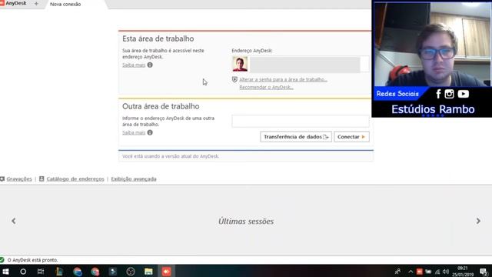Click Transferência de dados button
Image resolution: width=492 pixels, height=277 pixels.
(296, 137)
